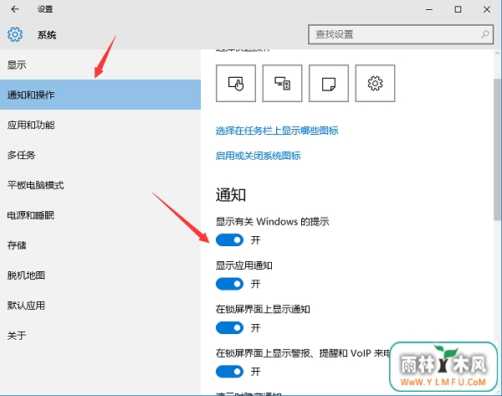Open 应用和功能 in the sidebar
502x396 pixels.
100,125
